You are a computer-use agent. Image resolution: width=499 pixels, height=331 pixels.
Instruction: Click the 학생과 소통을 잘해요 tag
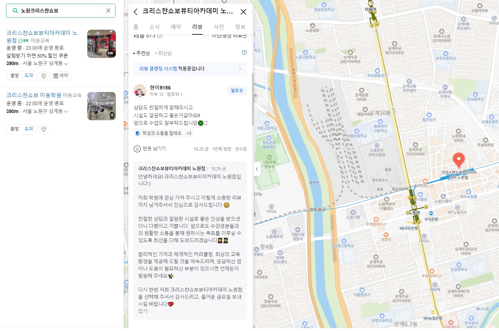coord(158,133)
